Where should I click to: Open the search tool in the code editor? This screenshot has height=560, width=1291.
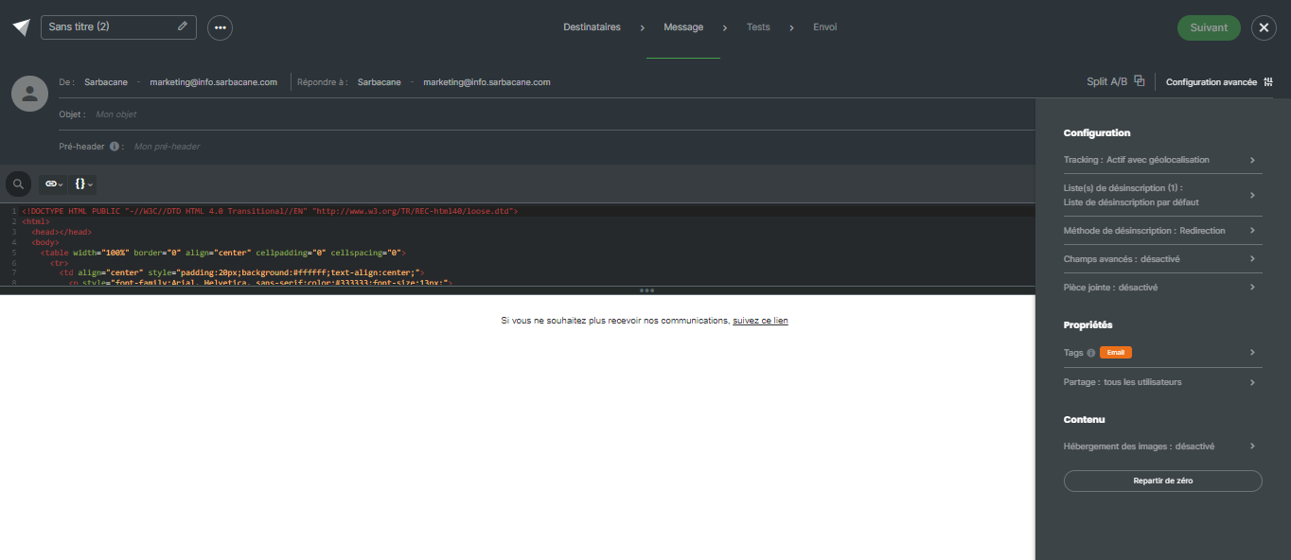[x=17, y=183]
